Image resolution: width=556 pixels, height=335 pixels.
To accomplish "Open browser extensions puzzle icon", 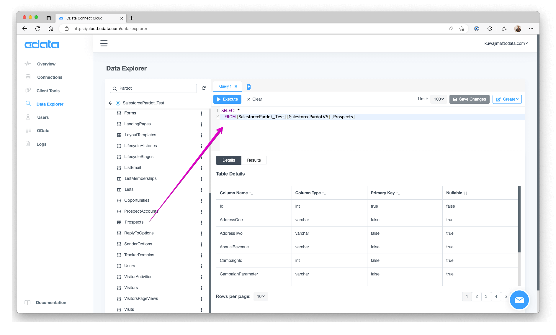I will (490, 29).
